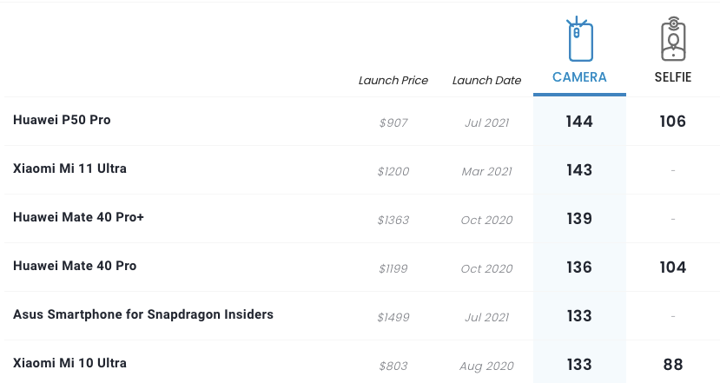Sort by the Launch Price column
Viewport: 720px width, 383px height.
coord(393,81)
